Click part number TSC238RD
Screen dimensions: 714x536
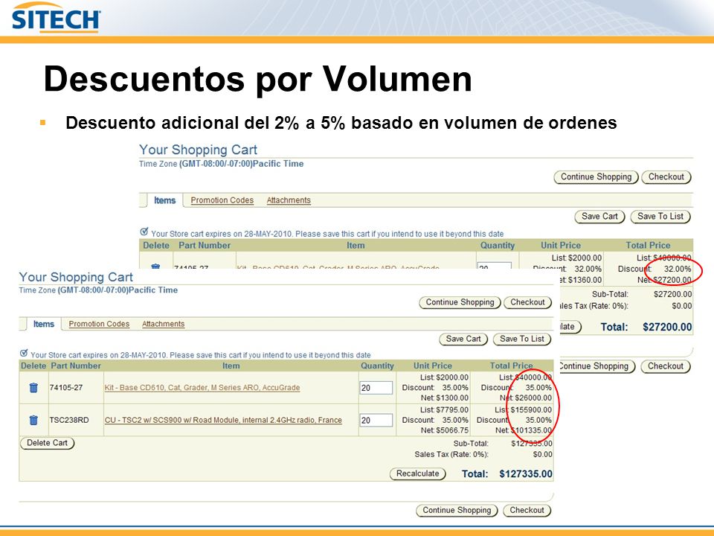[69, 420]
